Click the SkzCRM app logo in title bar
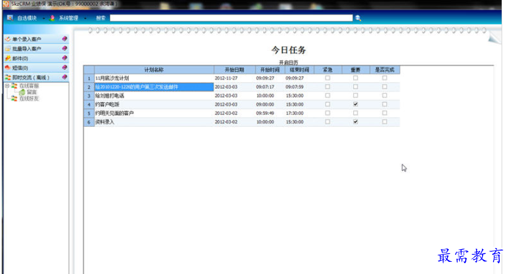 tap(6, 4)
